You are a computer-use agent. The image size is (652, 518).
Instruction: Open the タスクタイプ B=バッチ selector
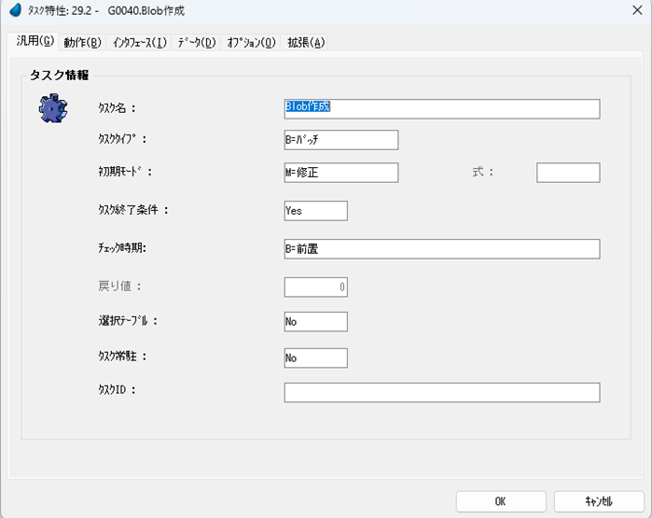[x=340, y=140]
